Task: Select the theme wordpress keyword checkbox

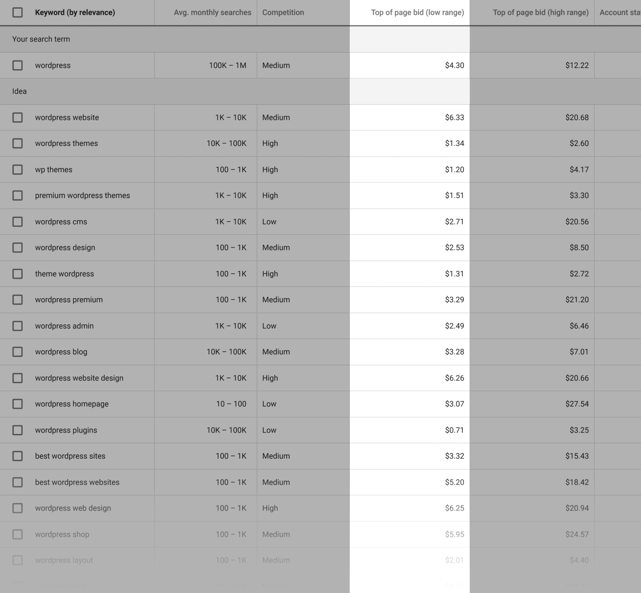Action: click(x=17, y=274)
